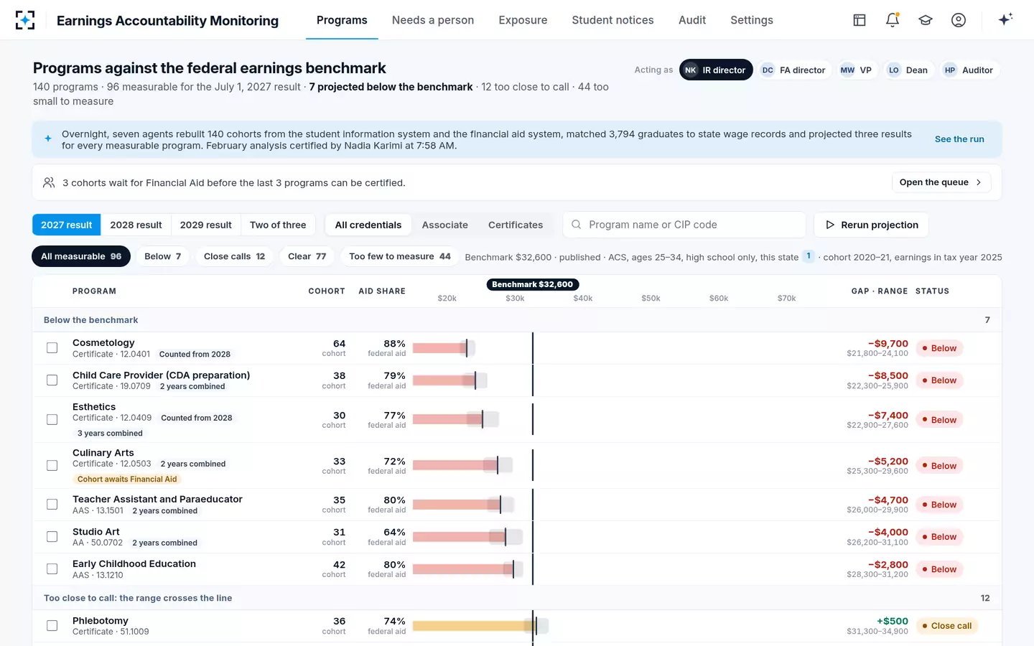1034x646 pixels.
Task: Open the layout panel icon in header
Action: (860, 20)
